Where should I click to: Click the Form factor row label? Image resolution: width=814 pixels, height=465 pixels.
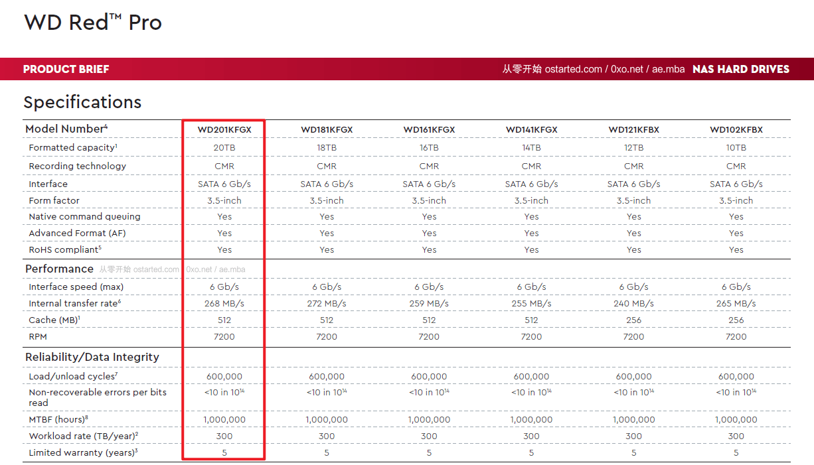click(54, 200)
